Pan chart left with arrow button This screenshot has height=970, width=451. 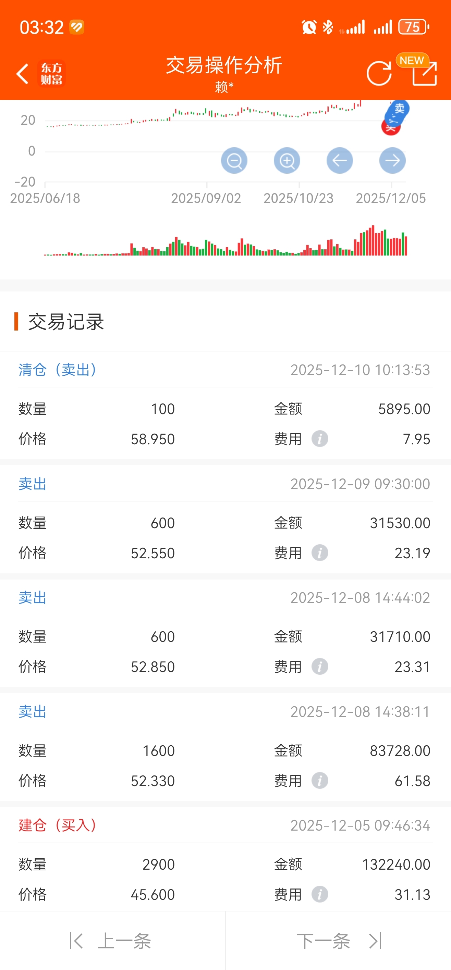click(x=340, y=161)
